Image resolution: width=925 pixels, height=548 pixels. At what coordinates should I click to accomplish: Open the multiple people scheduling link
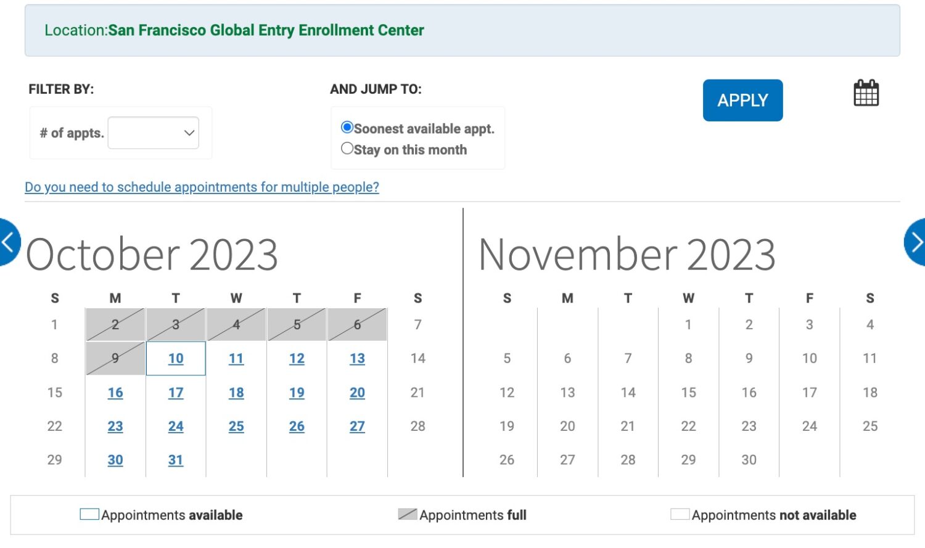pos(202,187)
